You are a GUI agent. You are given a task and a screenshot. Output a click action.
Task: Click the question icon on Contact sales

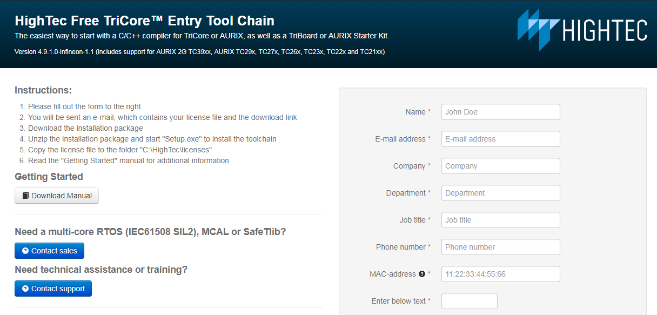[x=25, y=251]
